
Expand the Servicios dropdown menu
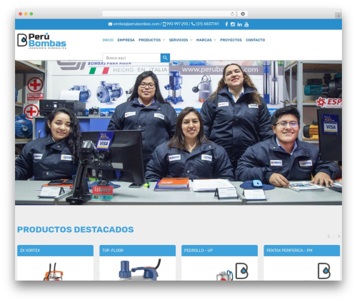tap(181, 40)
